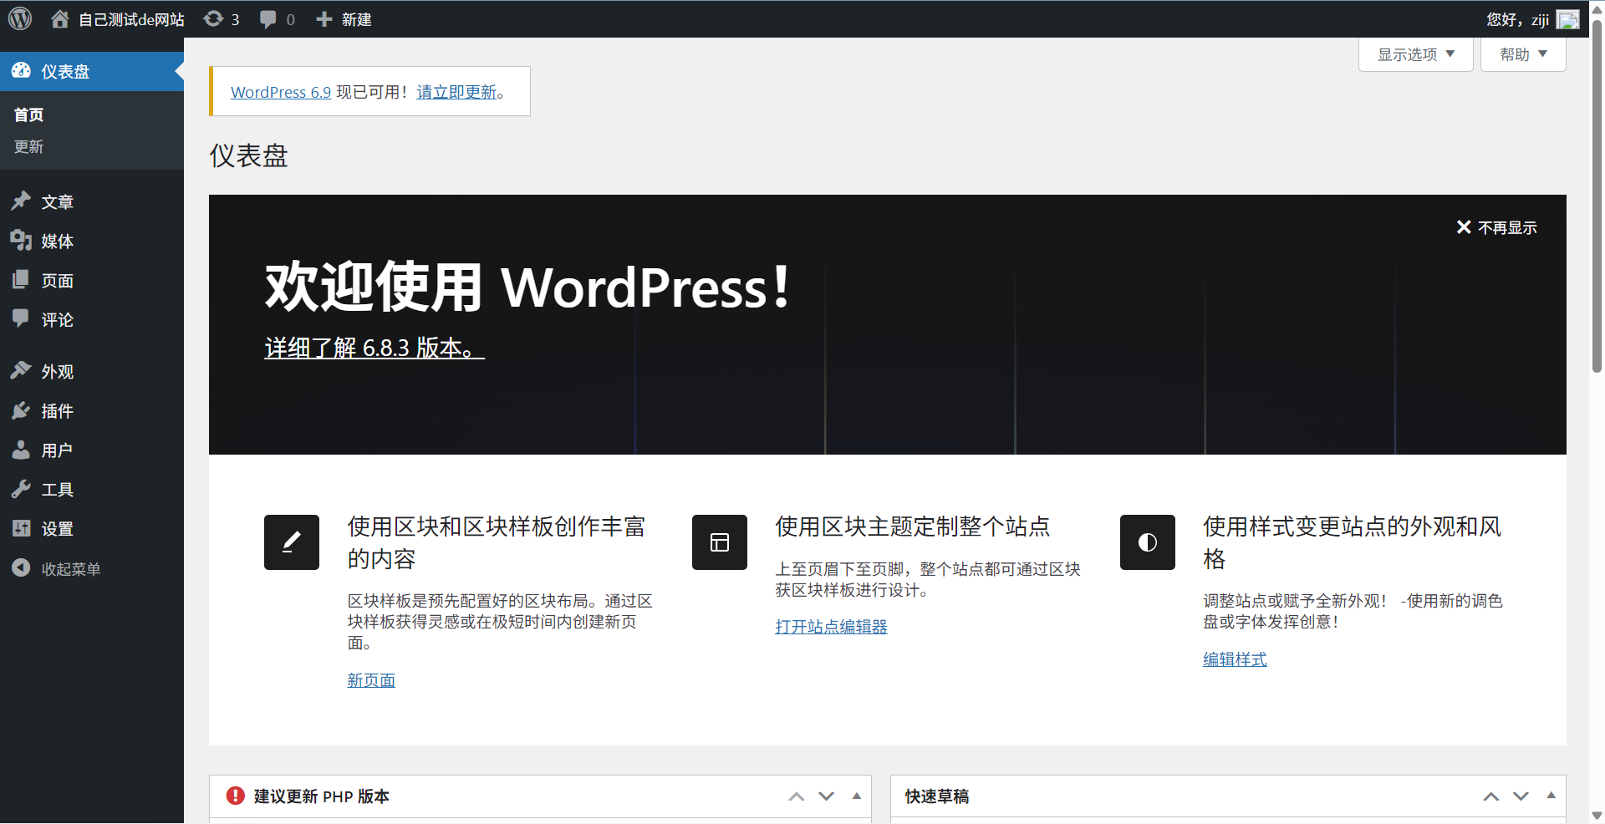Image resolution: width=1605 pixels, height=824 pixels.
Task: Dismiss welcome panel with 不再显示
Action: 1496,227
